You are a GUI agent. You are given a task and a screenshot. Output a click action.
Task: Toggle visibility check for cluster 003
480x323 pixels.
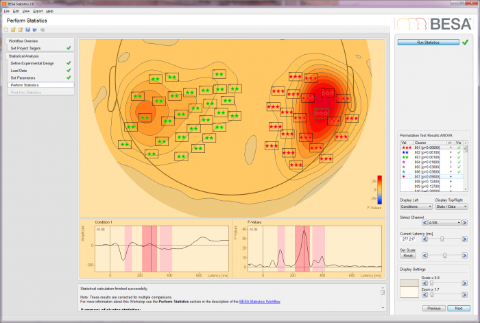[x=459, y=157]
